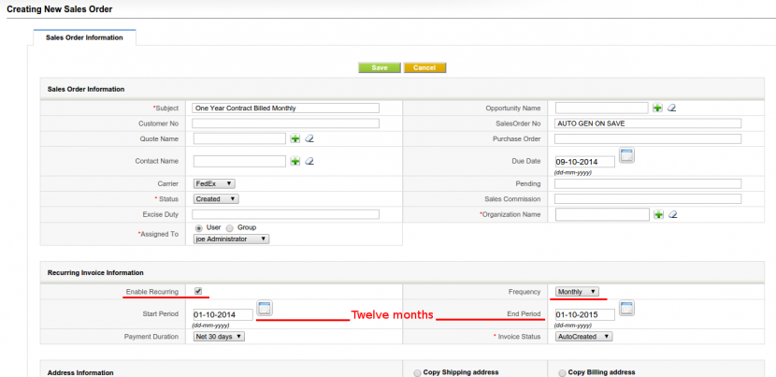Viewport: 776px width, 377px height.
Task: Select the Group radio button
Action: click(231, 226)
